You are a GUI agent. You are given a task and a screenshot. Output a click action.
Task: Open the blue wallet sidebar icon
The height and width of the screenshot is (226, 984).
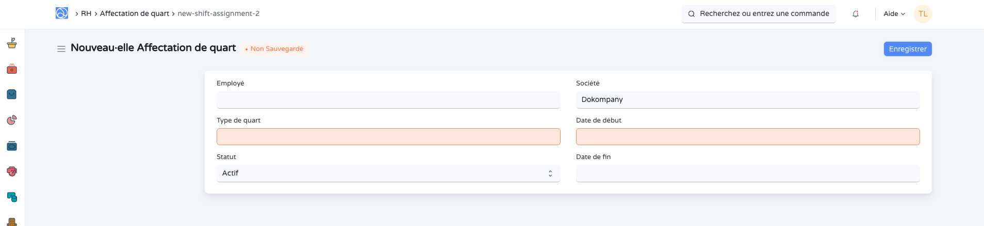click(12, 146)
